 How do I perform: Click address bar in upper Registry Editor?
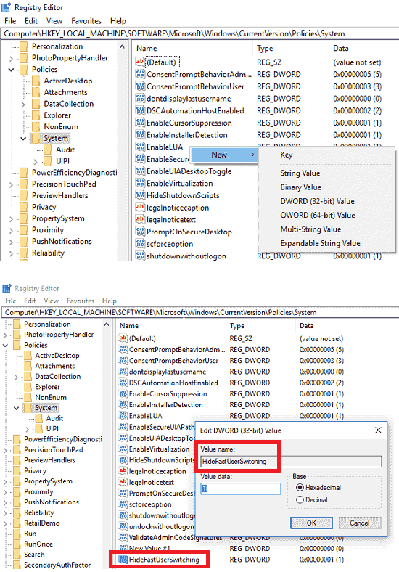[199, 33]
